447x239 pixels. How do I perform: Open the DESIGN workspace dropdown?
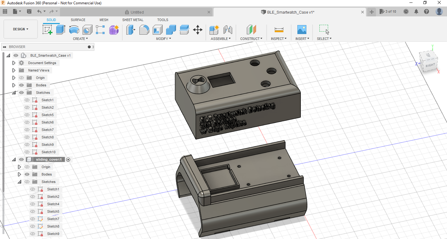(x=20, y=29)
